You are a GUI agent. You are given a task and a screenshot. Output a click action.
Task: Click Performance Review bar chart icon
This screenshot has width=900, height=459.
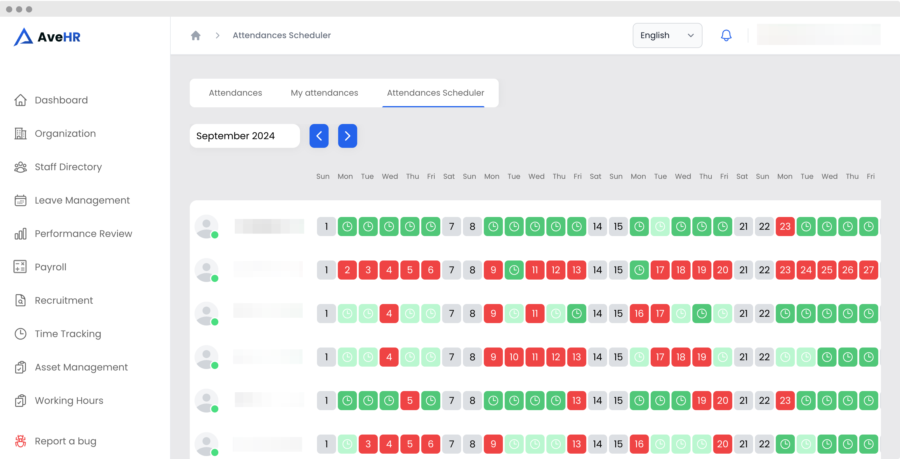tap(20, 233)
